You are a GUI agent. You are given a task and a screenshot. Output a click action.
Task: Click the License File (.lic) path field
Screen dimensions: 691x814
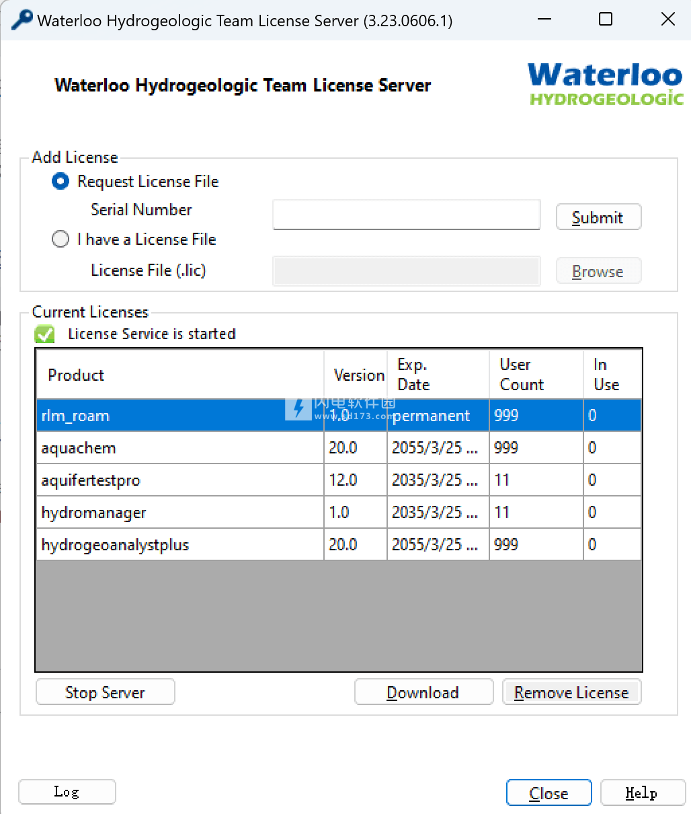point(406,271)
